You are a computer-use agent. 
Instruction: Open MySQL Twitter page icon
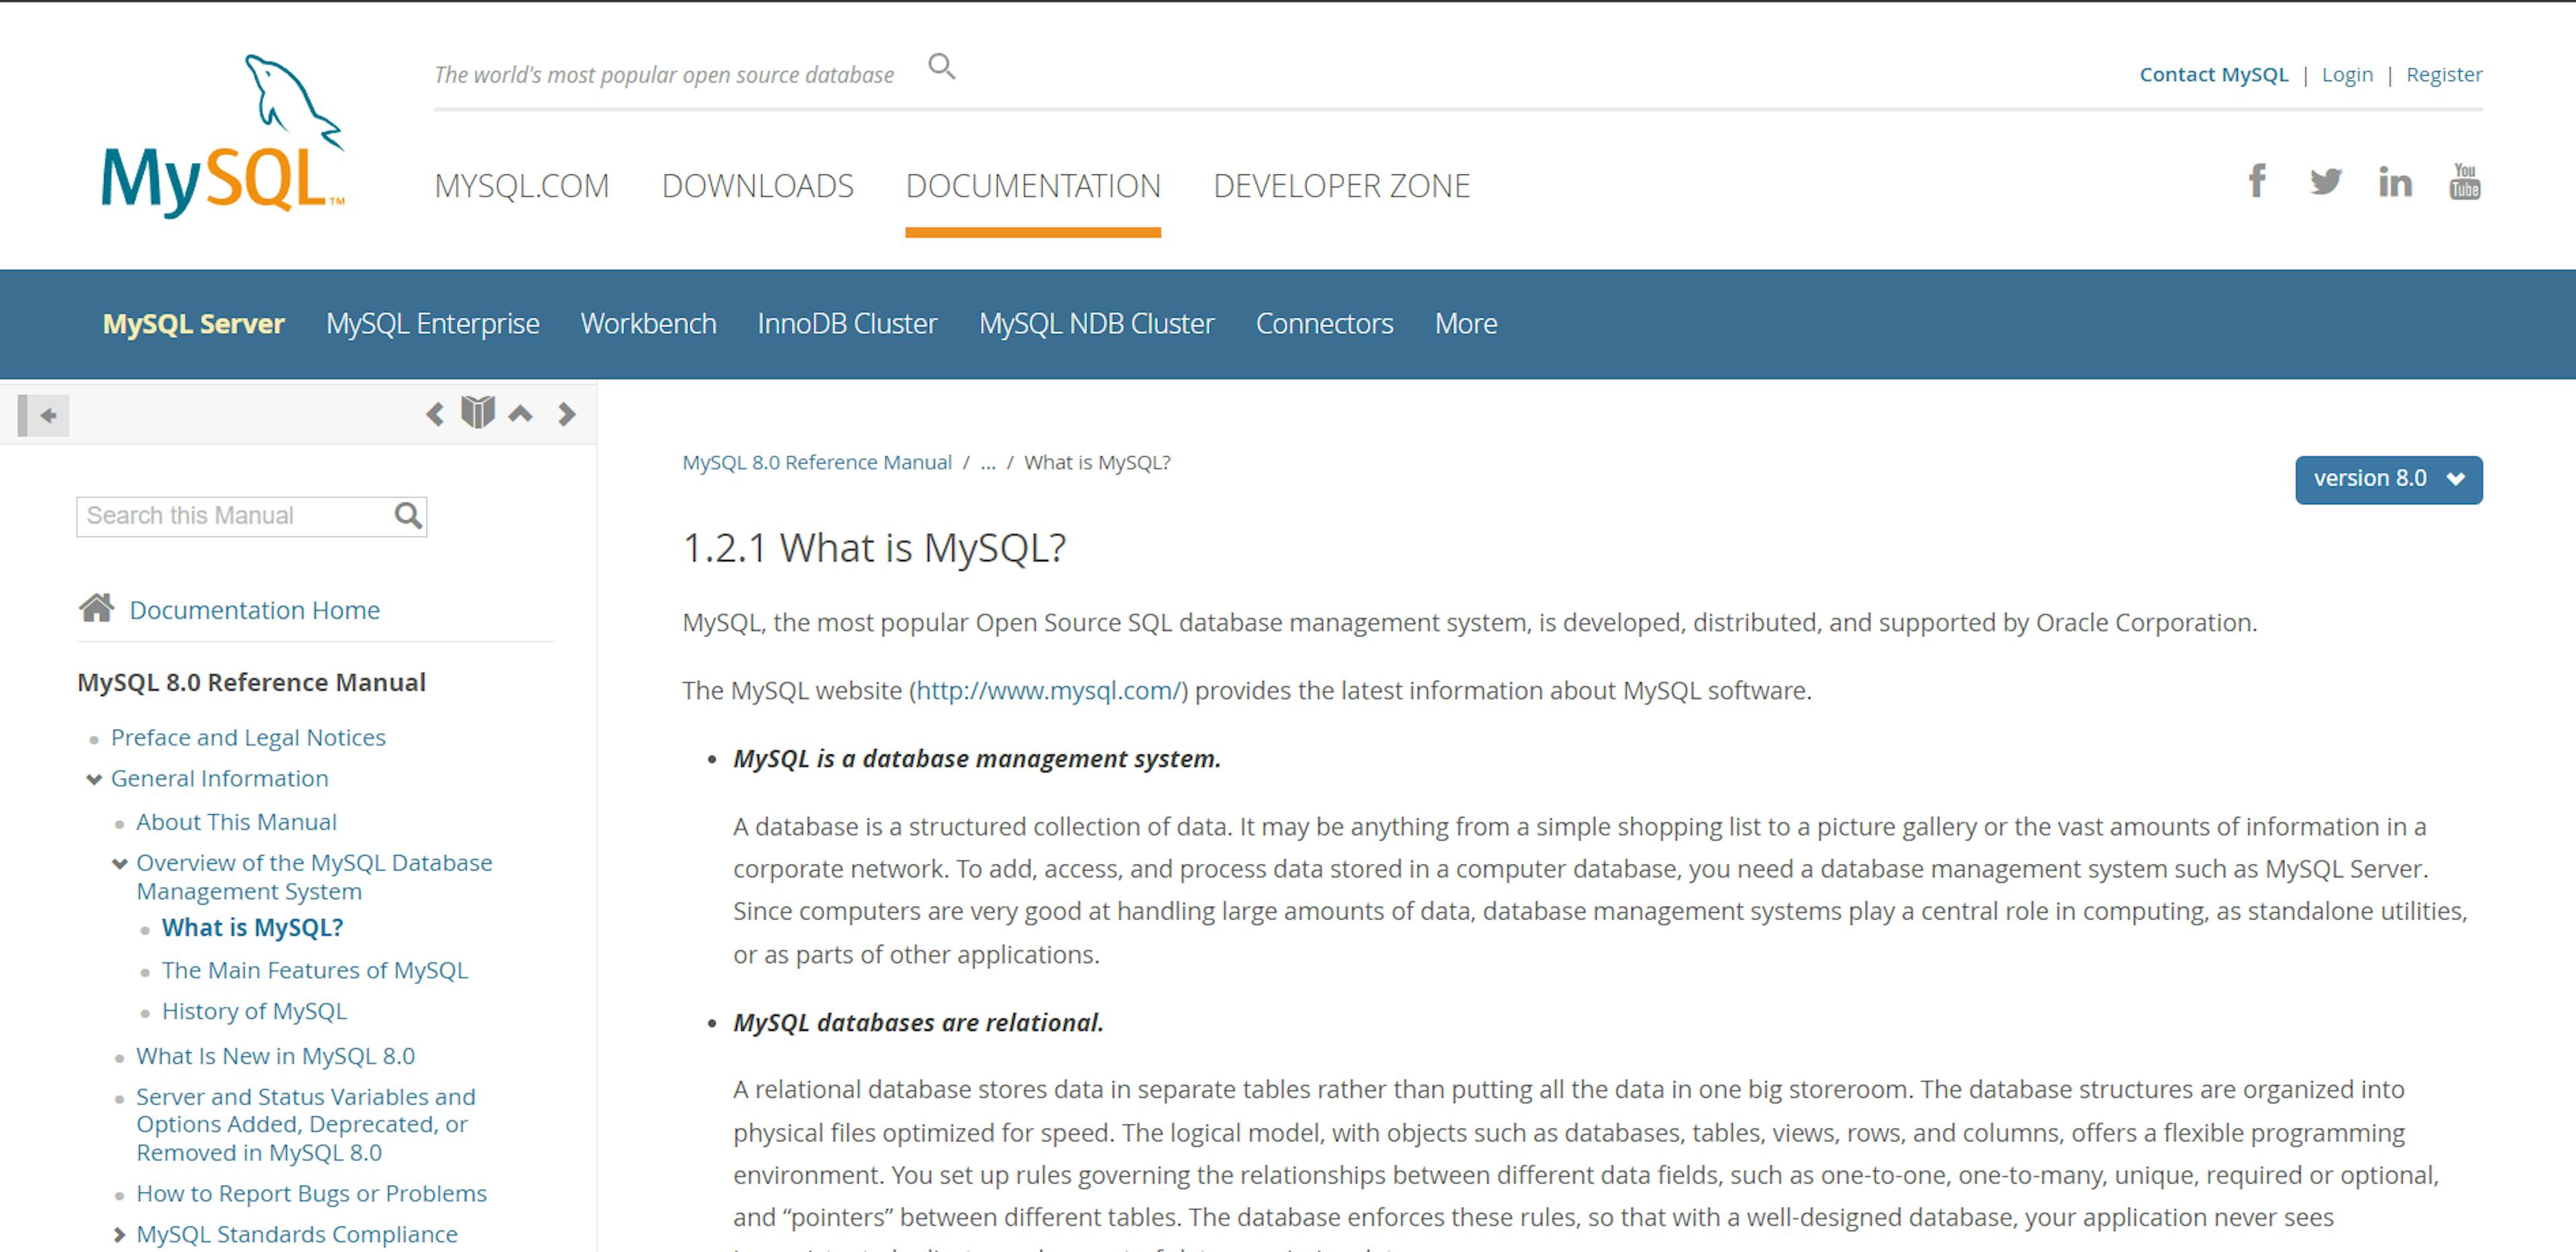tap(2325, 182)
